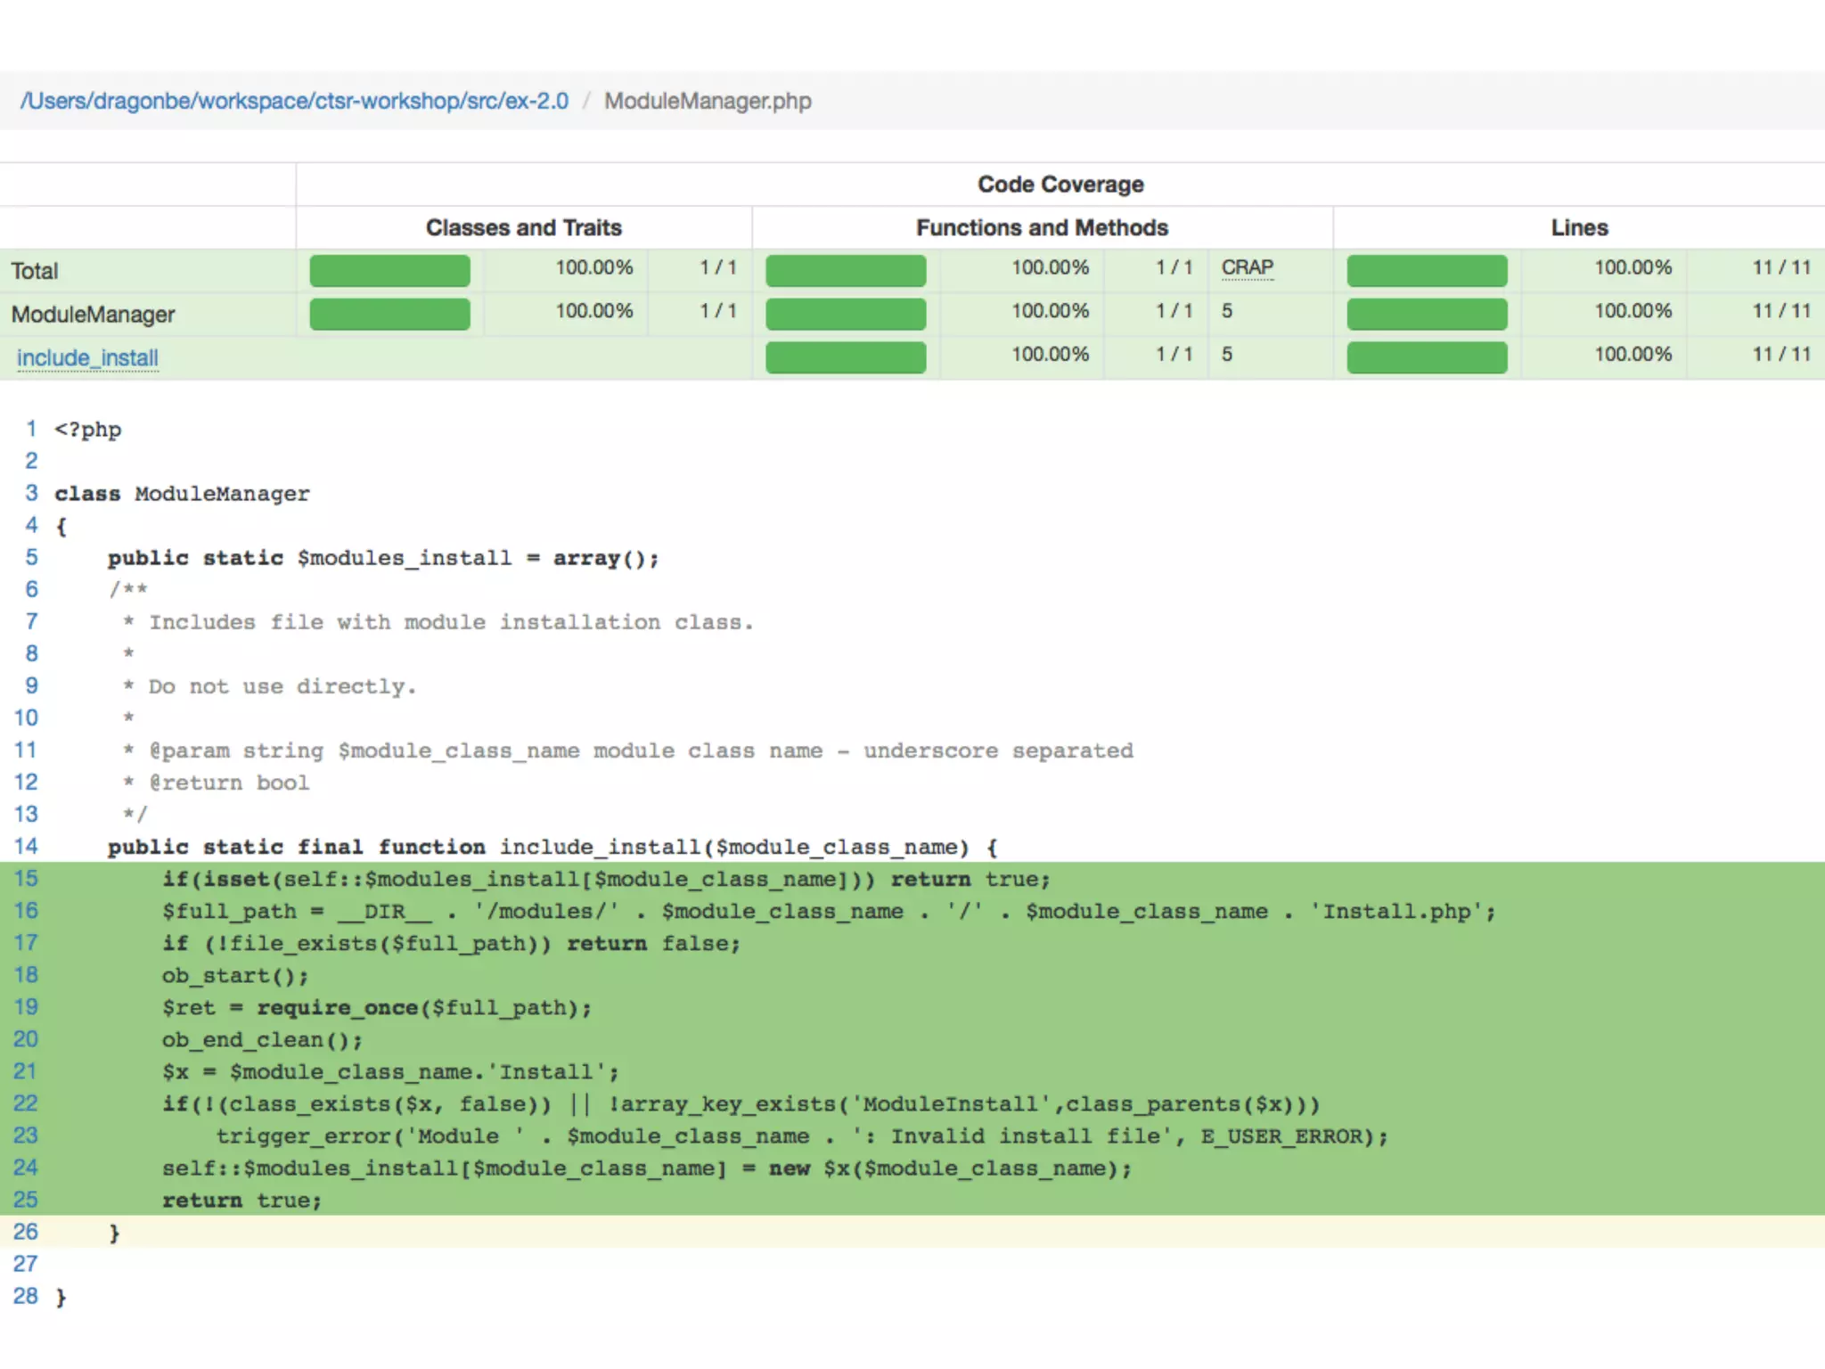Click line number 28 anchor
The image size is (1825, 1369).
coord(26,1295)
